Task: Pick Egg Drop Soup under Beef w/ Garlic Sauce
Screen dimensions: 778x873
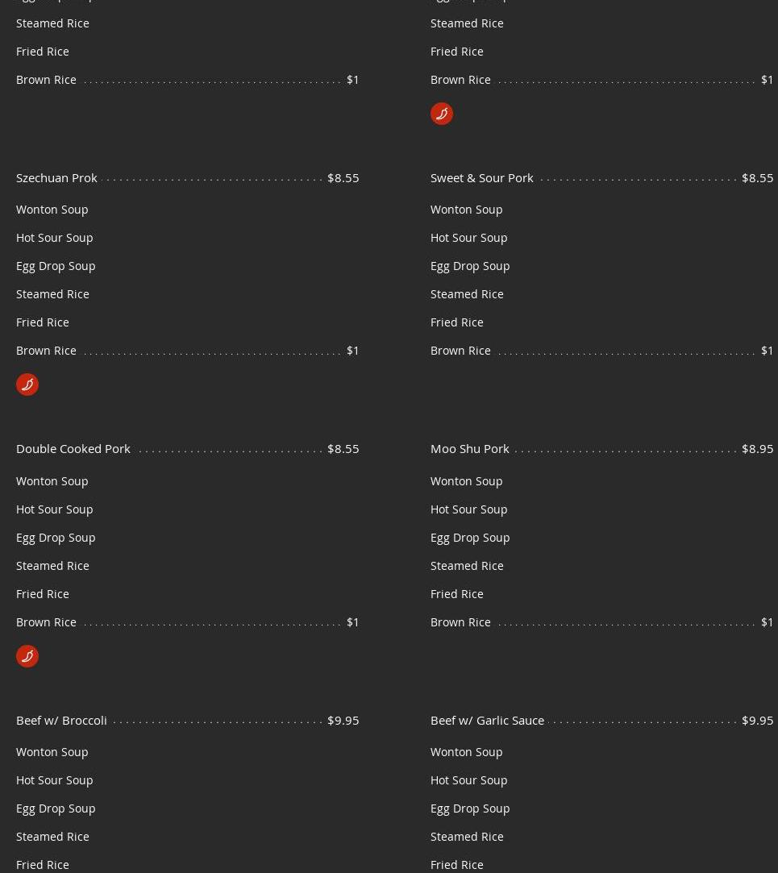Action: (470, 809)
